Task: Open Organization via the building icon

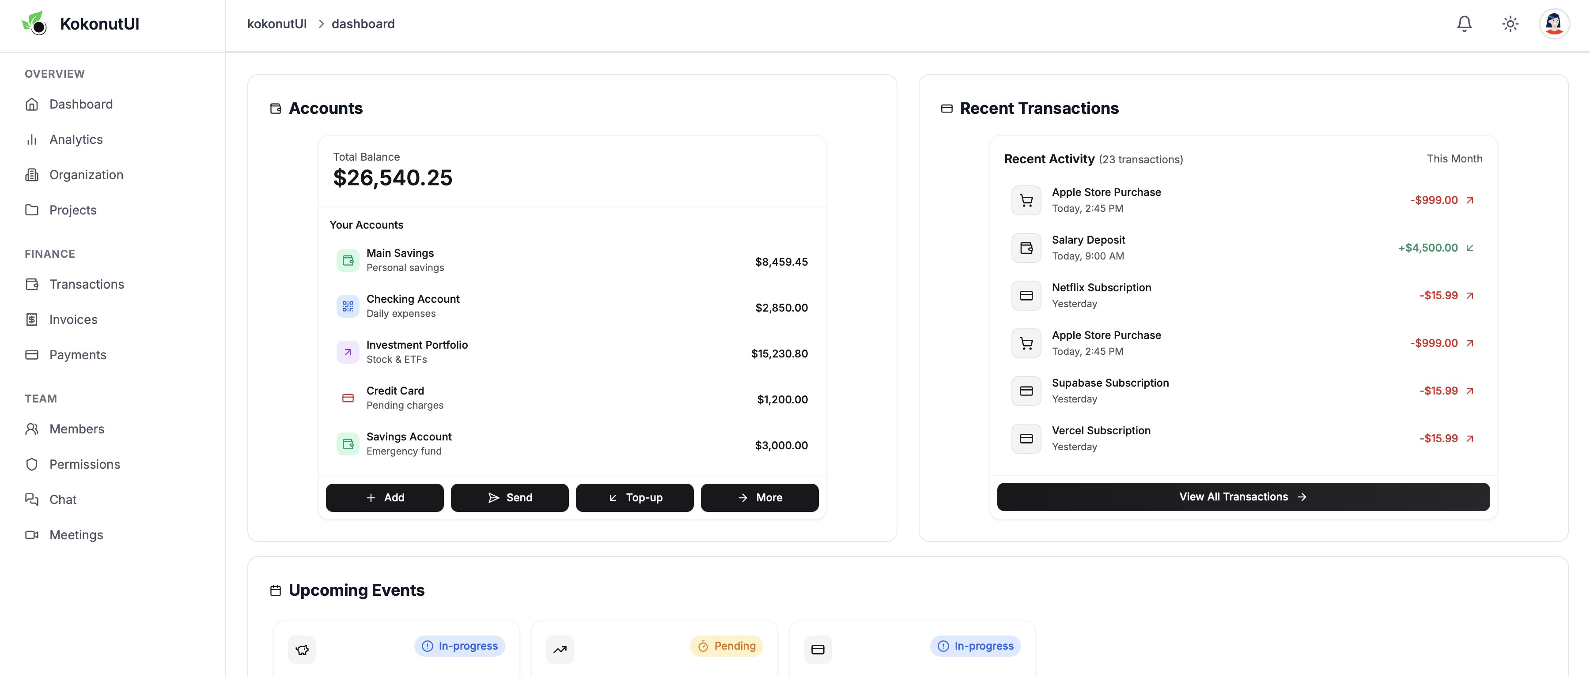Action: (x=32, y=174)
